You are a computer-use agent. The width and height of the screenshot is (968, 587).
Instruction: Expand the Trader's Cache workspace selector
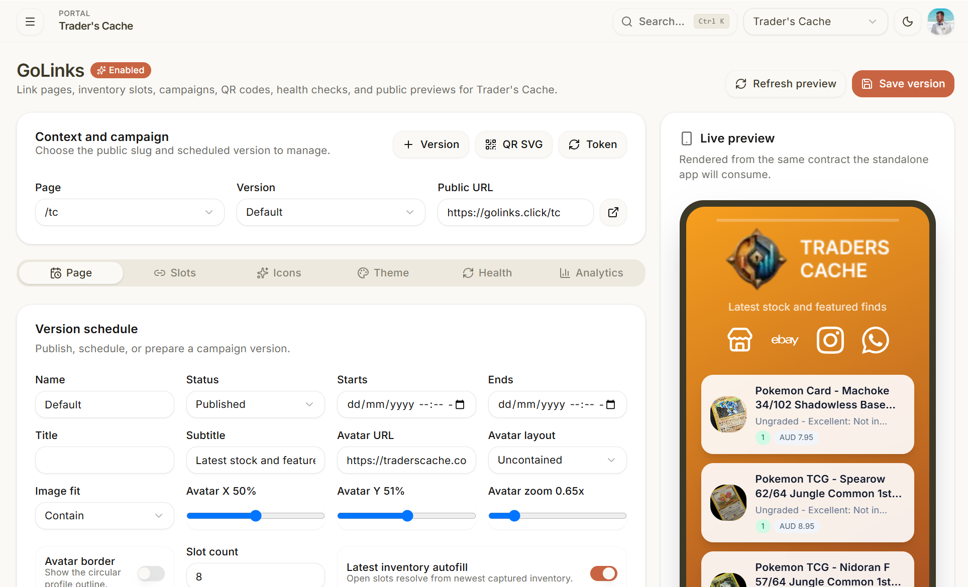[815, 22]
